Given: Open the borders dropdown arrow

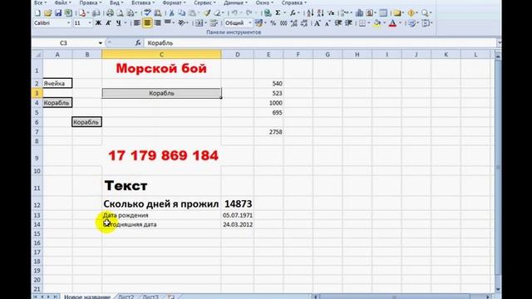Looking at the screenshot, I should click(368, 23).
